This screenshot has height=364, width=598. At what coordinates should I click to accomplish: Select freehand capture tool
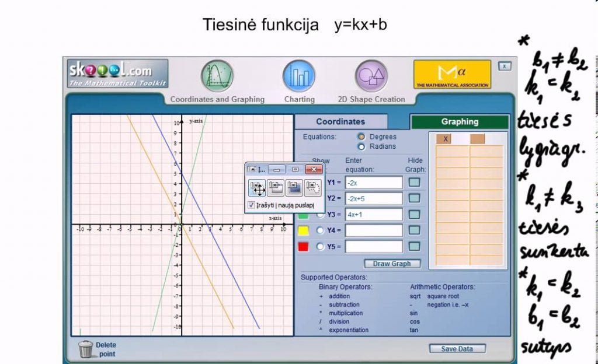coord(313,188)
